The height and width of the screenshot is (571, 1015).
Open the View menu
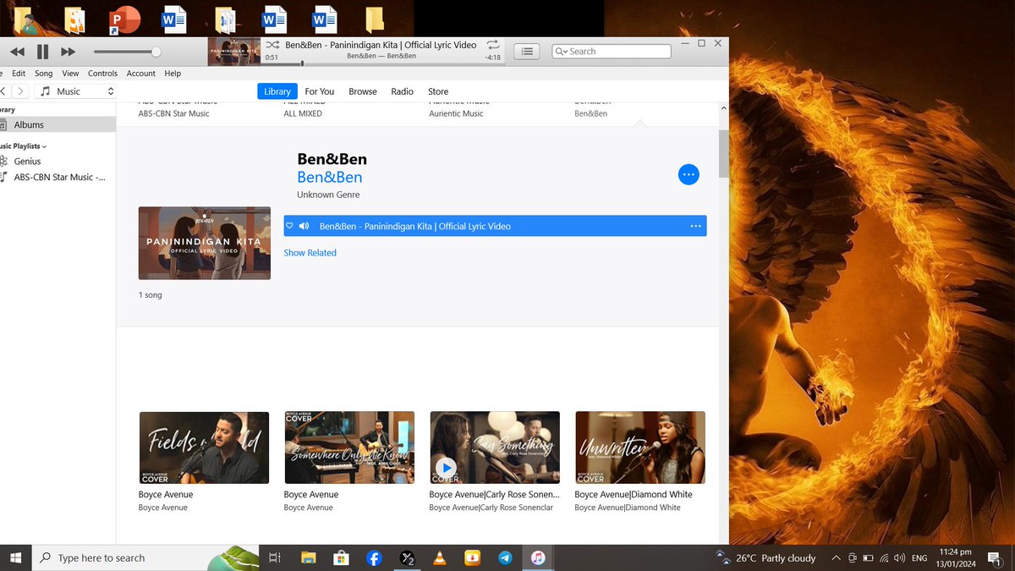tap(70, 74)
